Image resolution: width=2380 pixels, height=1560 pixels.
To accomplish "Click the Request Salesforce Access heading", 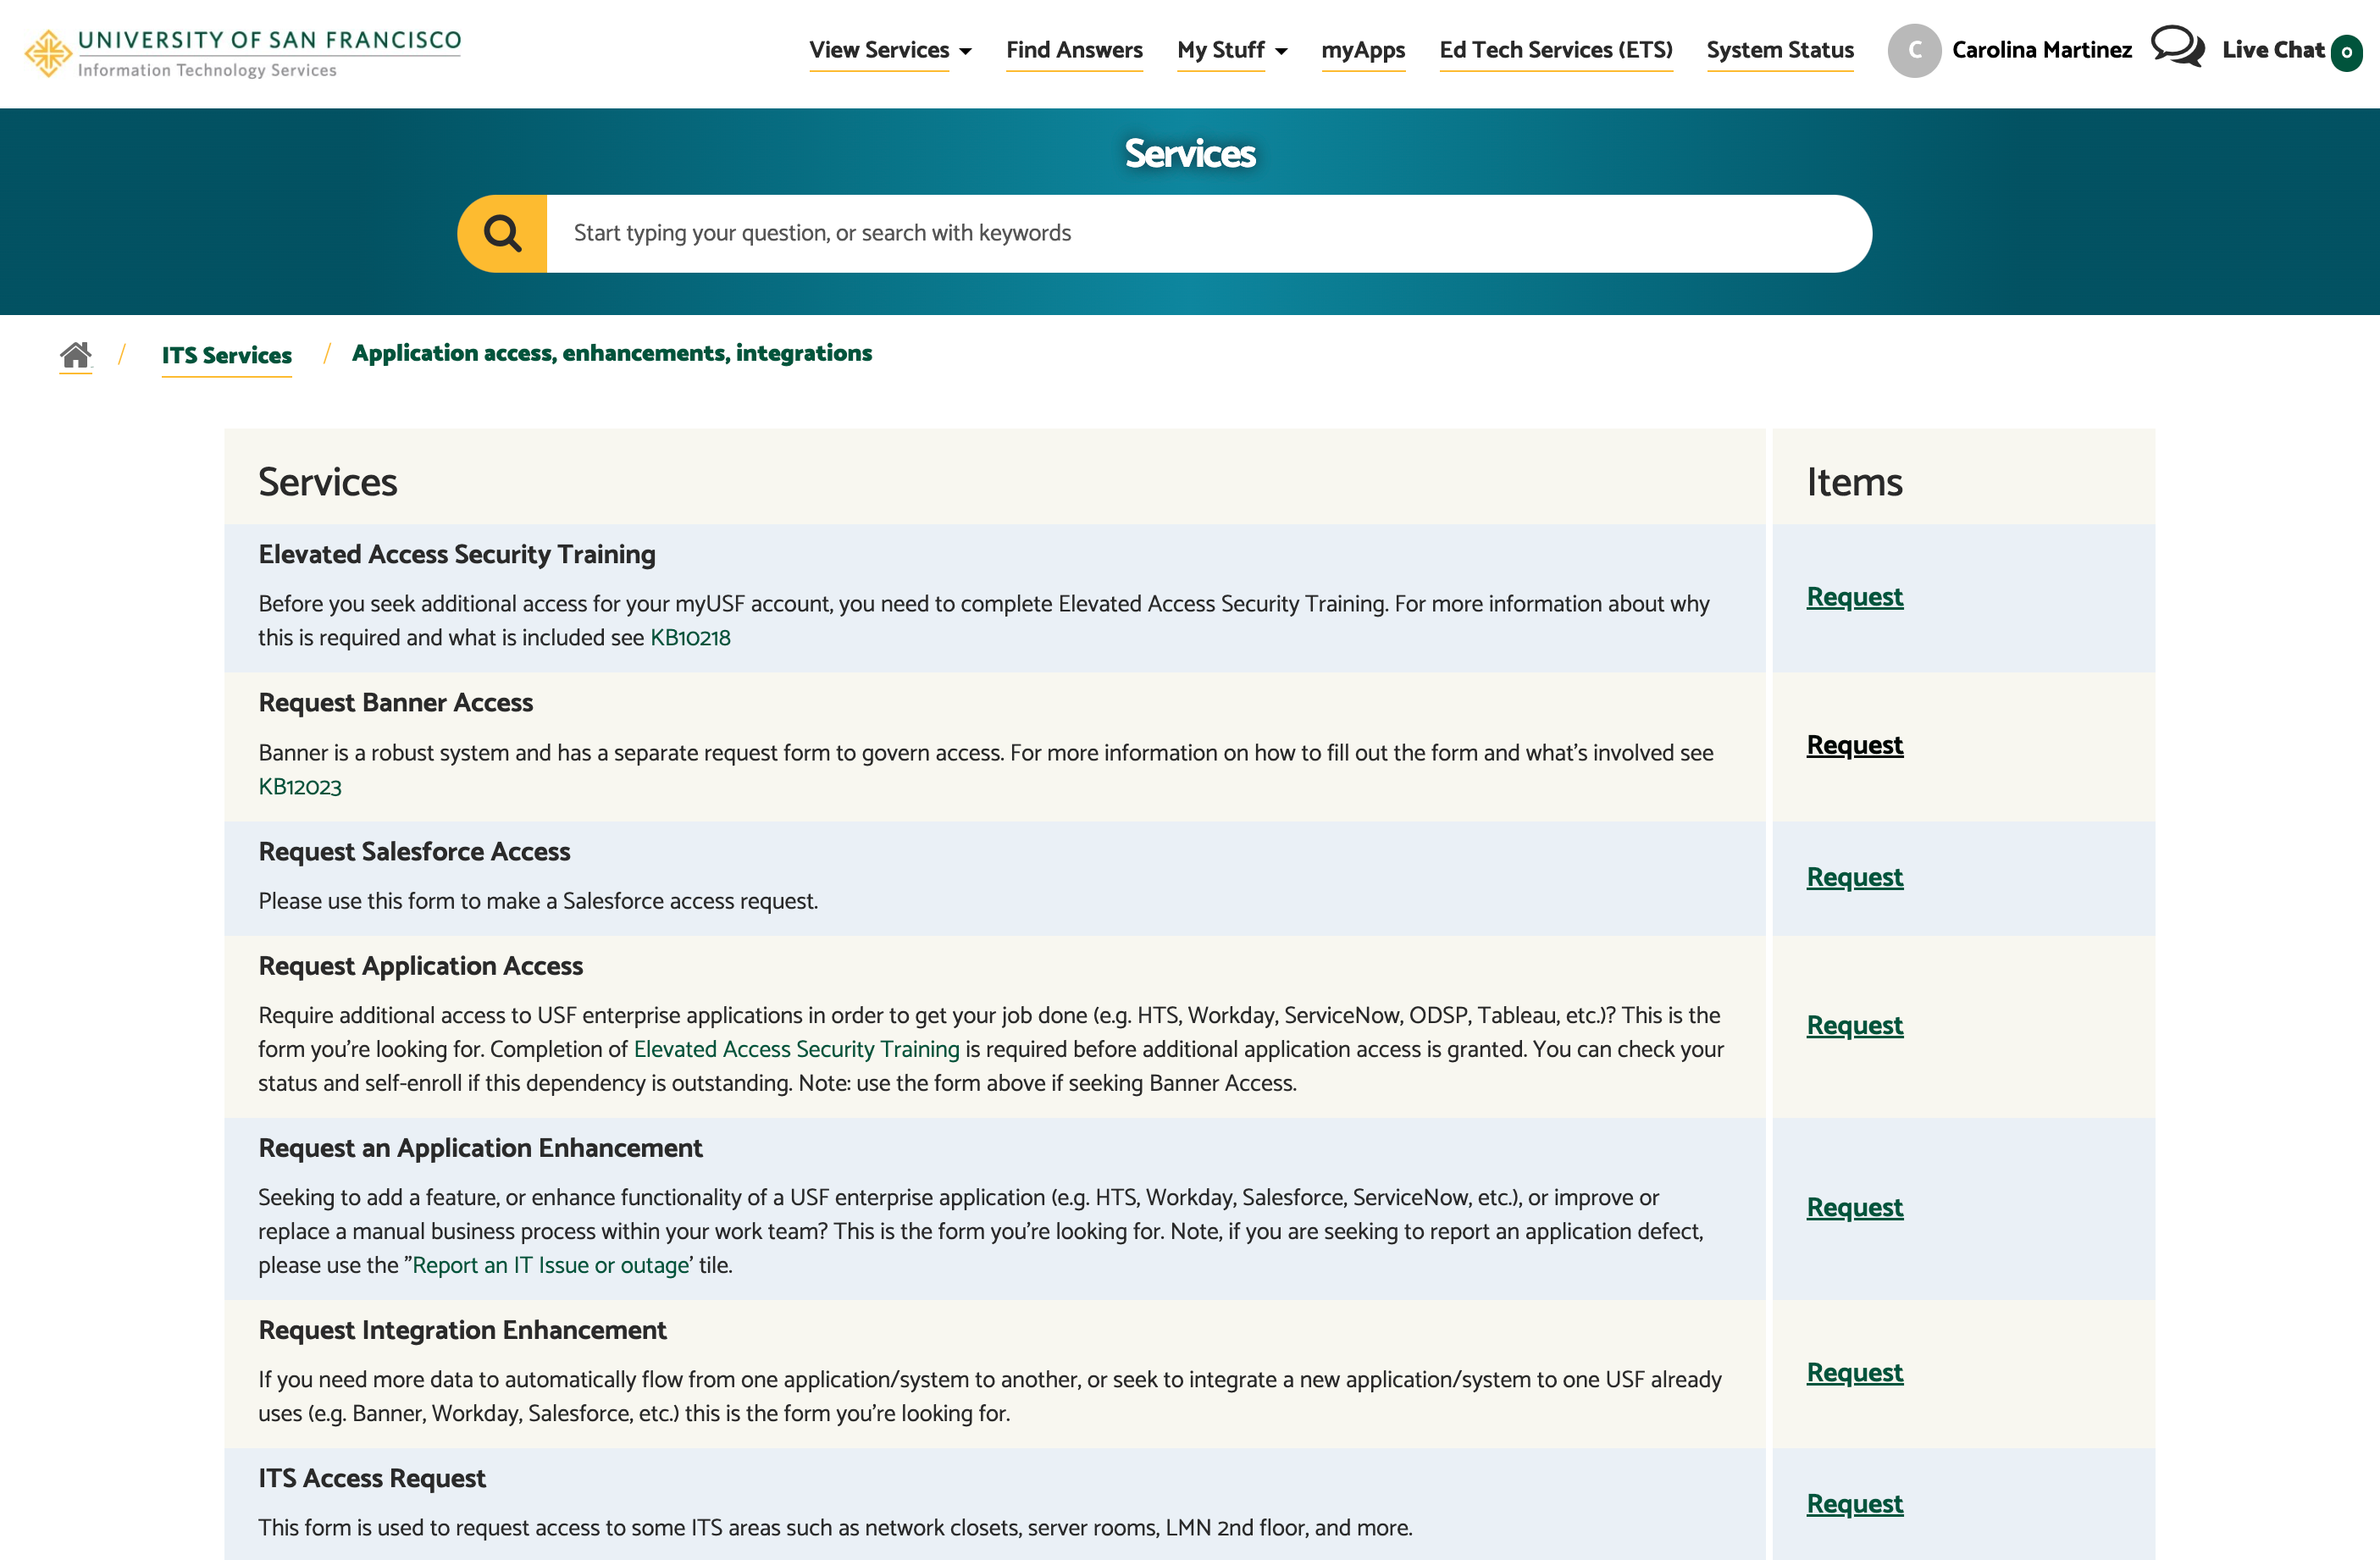I will (414, 851).
